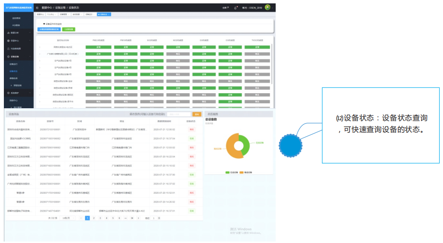Click the green user avatar icon
443x243 pixels.
point(267,7)
